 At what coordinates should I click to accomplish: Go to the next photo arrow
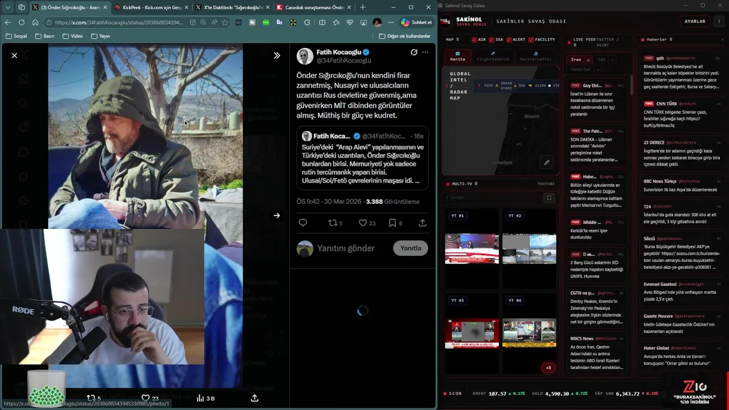(x=277, y=215)
